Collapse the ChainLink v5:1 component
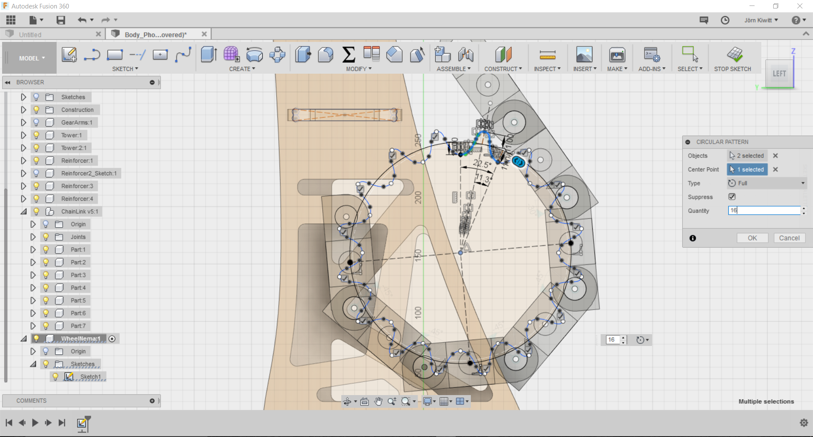 coord(24,211)
